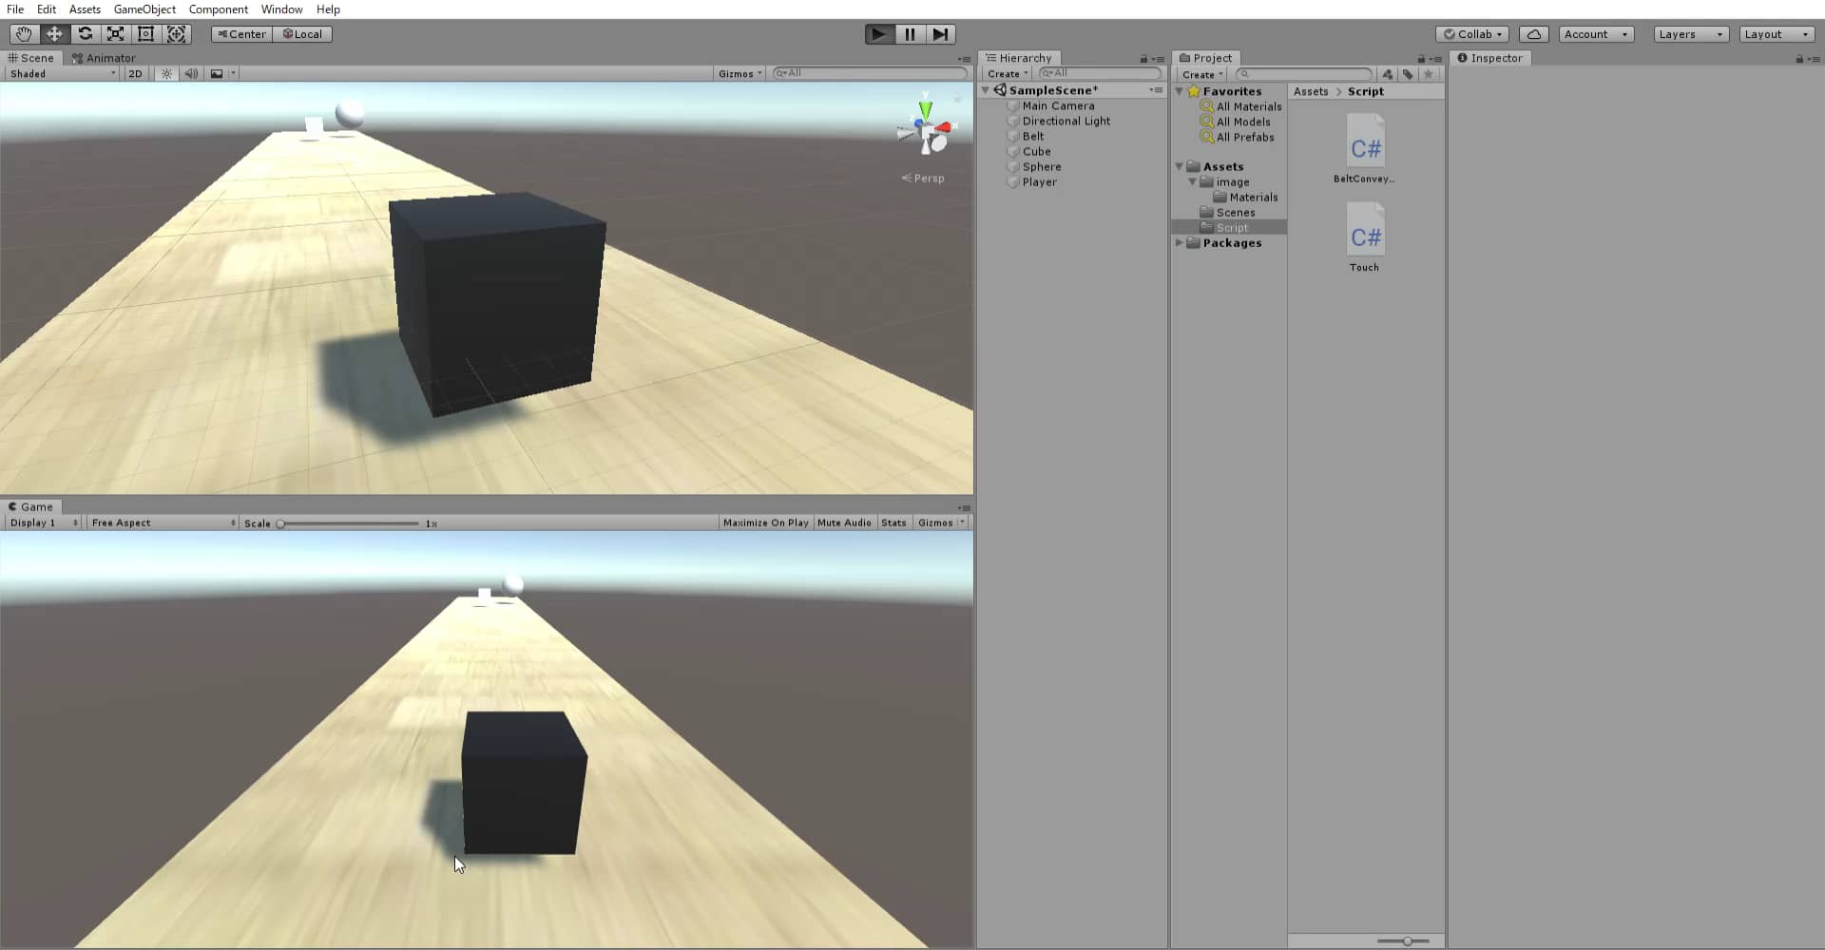This screenshot has height=950, width=1825.
Task: Select the Hand tool
Action: [x=23, y=33]
